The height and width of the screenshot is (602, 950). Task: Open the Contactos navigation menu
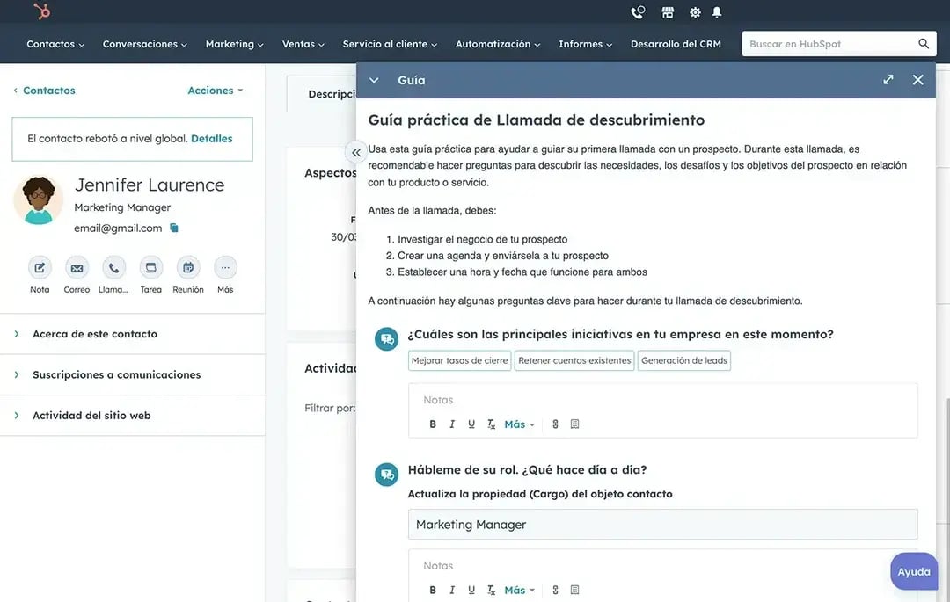click(55, 44)
